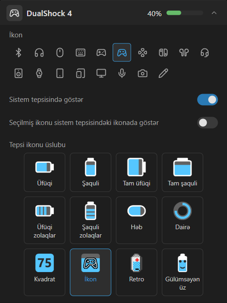The height and width of the screenshot is (303, 227).
Task: Pick the headset with microphone icon
Action: [x=204, y=53]
